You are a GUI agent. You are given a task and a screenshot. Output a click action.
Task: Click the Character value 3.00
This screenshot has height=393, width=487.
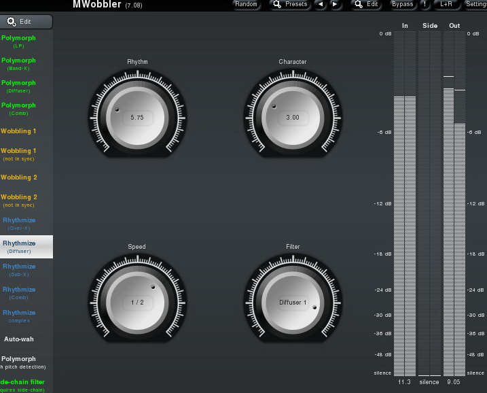tap(293, 118)
